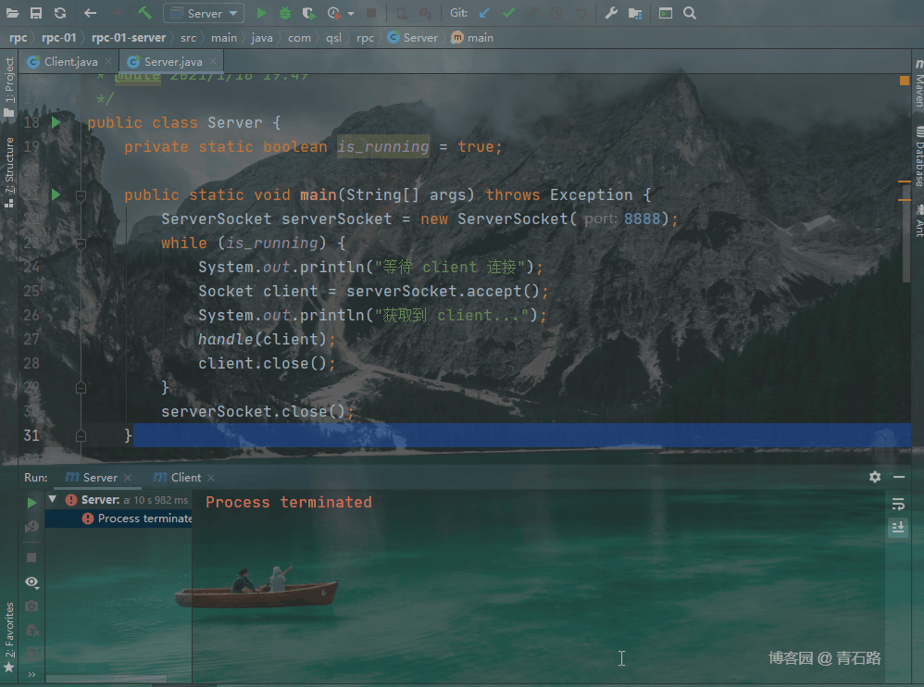Screen dimensions: 924x687
Task: Toggle soft-wrap in console output
Action: (x=898, y=505)
